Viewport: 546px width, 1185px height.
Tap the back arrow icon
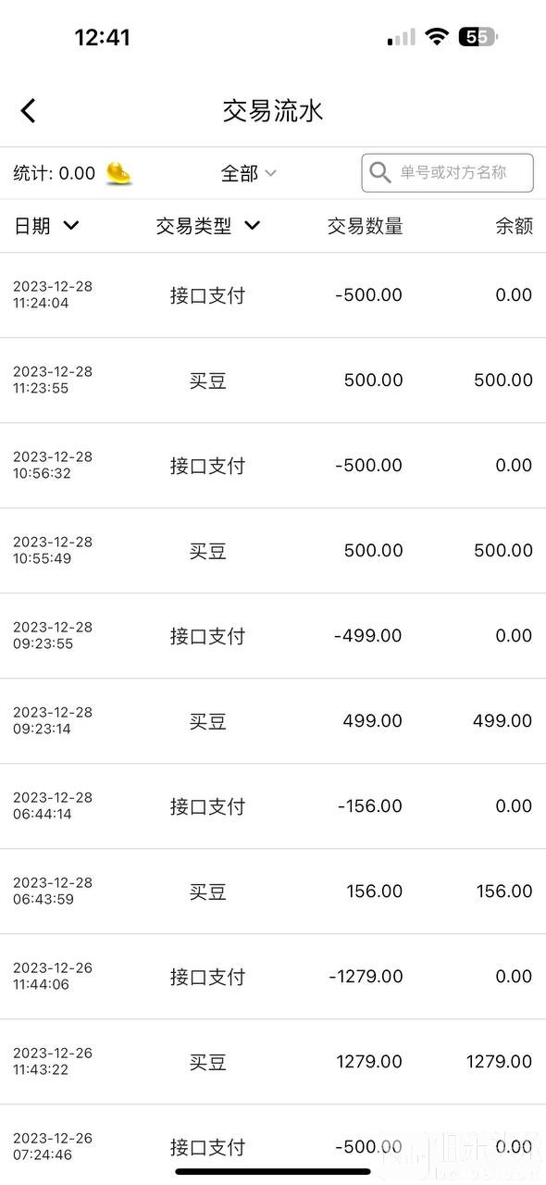[28, 111]
